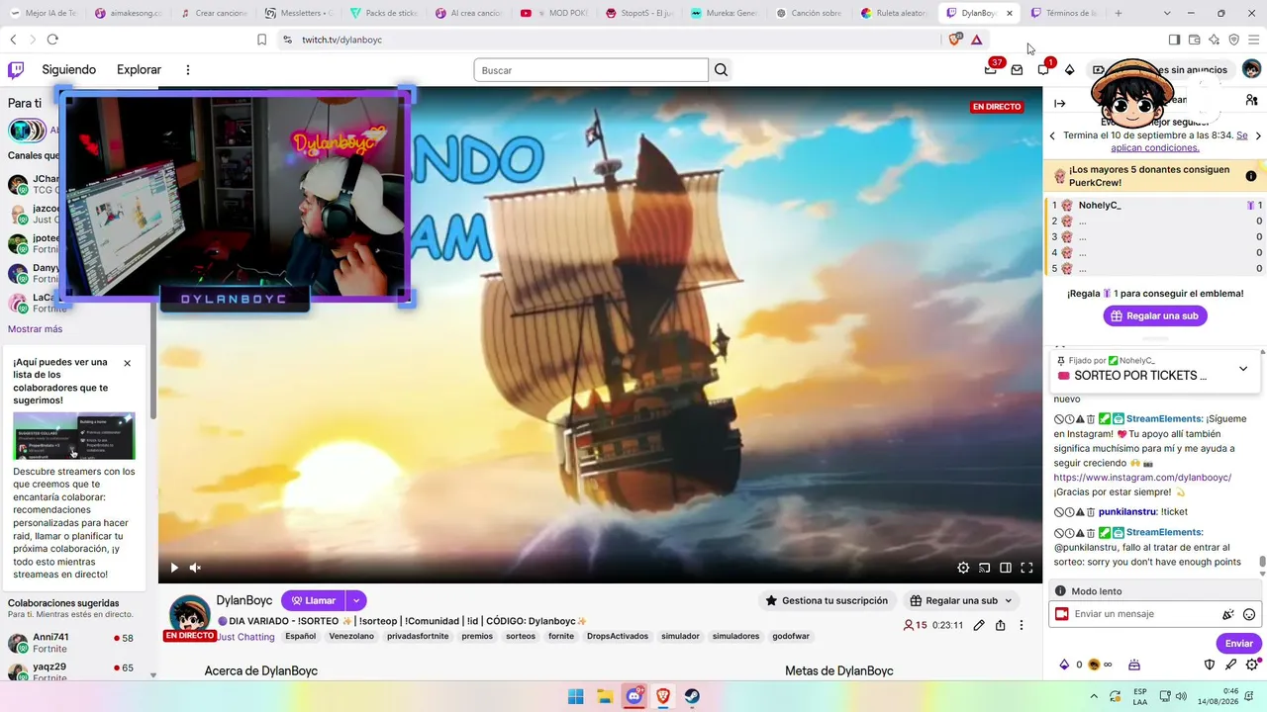
Task: Open the Siguiendo tab
Action: [x=69, y=70]
